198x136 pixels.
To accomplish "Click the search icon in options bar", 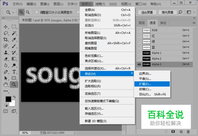I will pos(180,12).
